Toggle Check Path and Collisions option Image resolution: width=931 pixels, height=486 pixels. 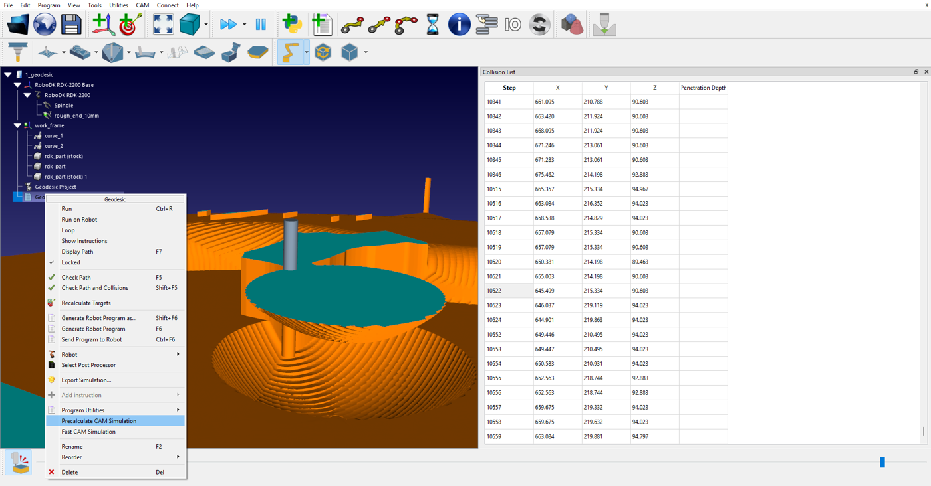pos(94,288)
